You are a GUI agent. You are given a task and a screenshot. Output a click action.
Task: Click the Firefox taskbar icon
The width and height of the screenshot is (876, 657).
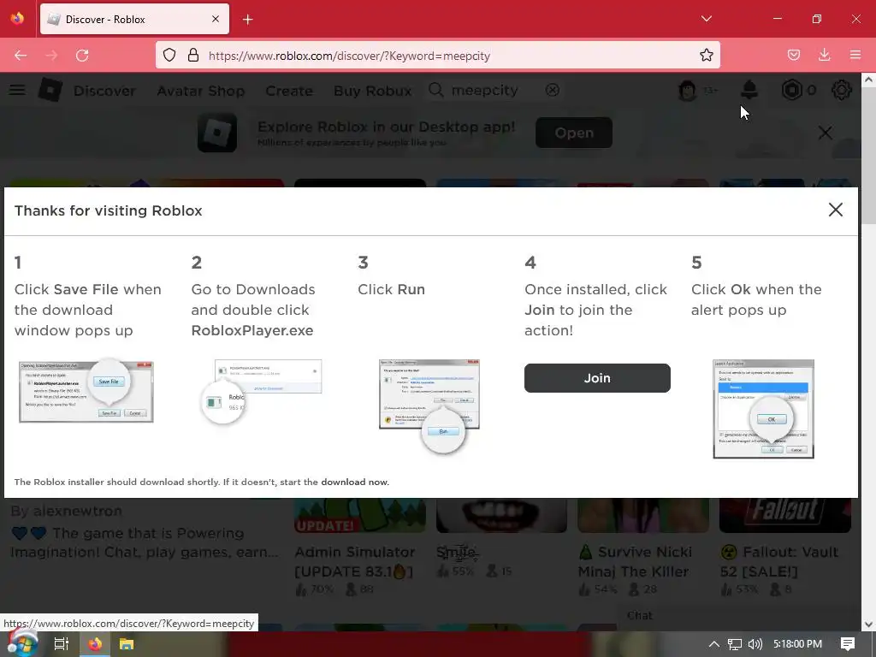(95, 643)
